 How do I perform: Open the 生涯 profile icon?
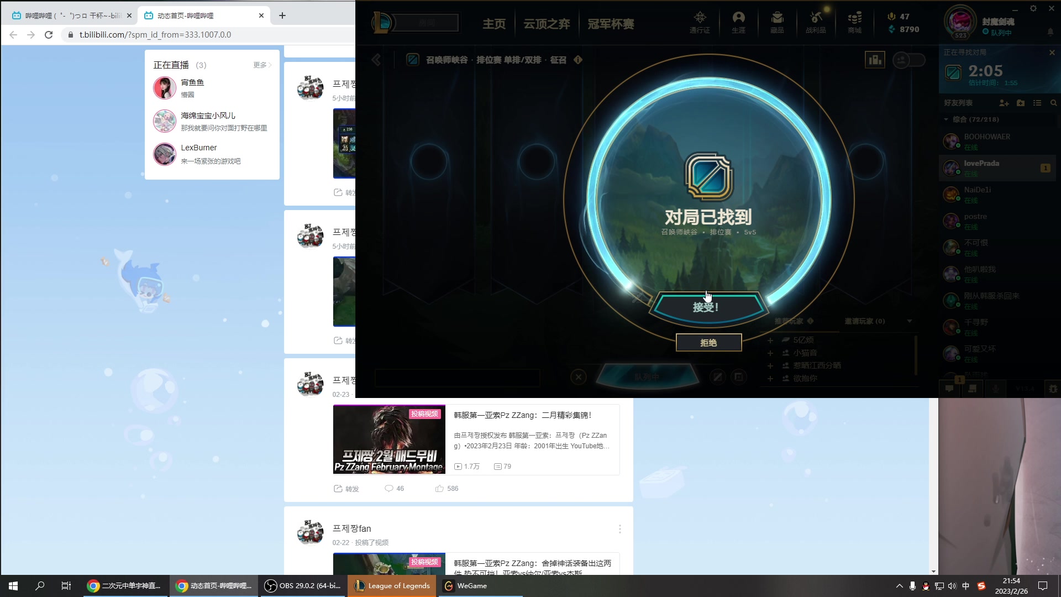[x=738, y=22]
